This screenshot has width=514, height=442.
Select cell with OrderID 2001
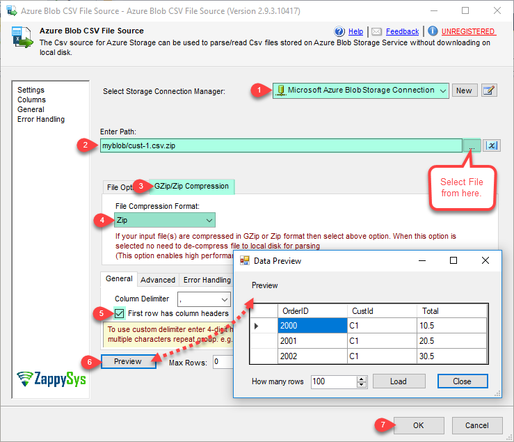(313, 341)
